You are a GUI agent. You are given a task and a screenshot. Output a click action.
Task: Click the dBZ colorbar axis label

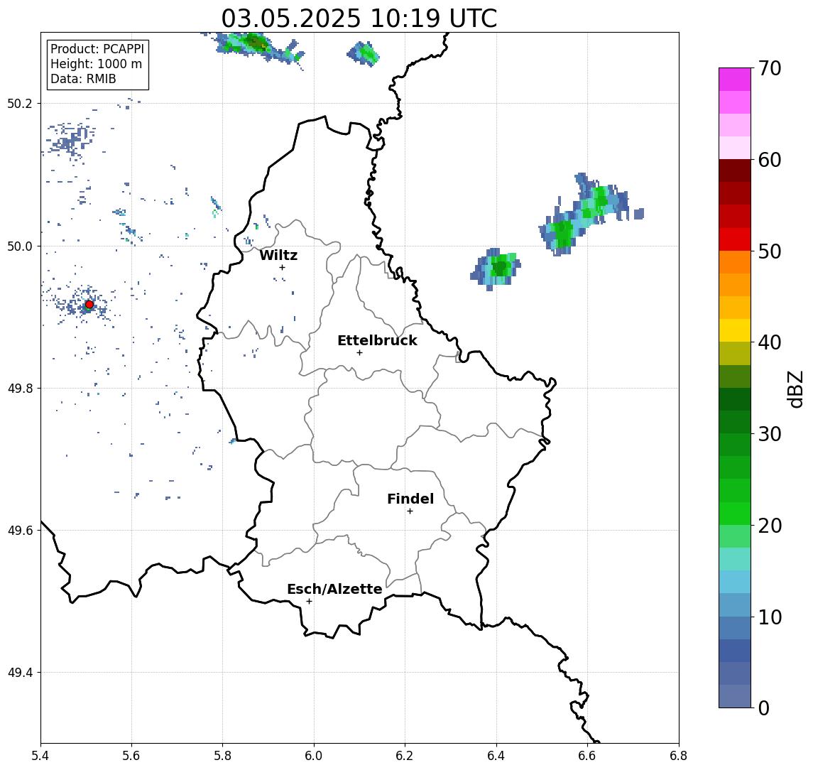pos(795,389)
